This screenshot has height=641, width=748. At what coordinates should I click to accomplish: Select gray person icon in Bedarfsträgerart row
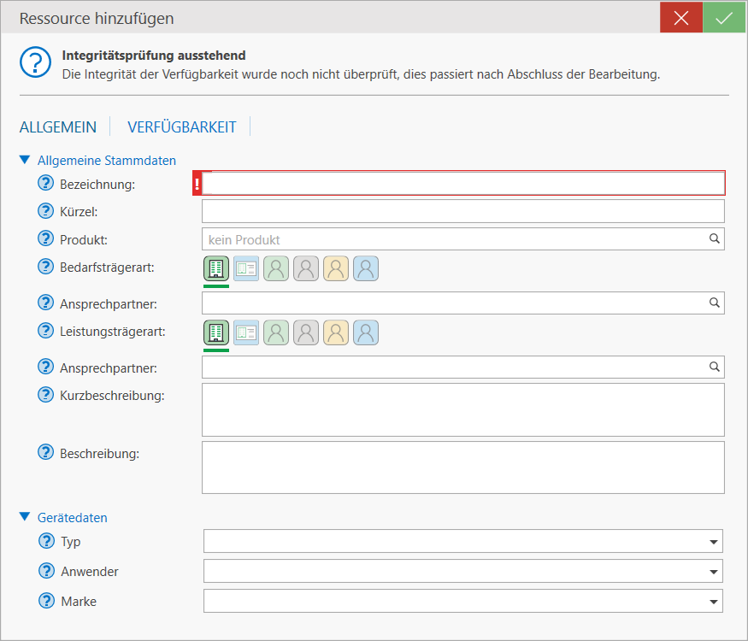pos(306,268)
